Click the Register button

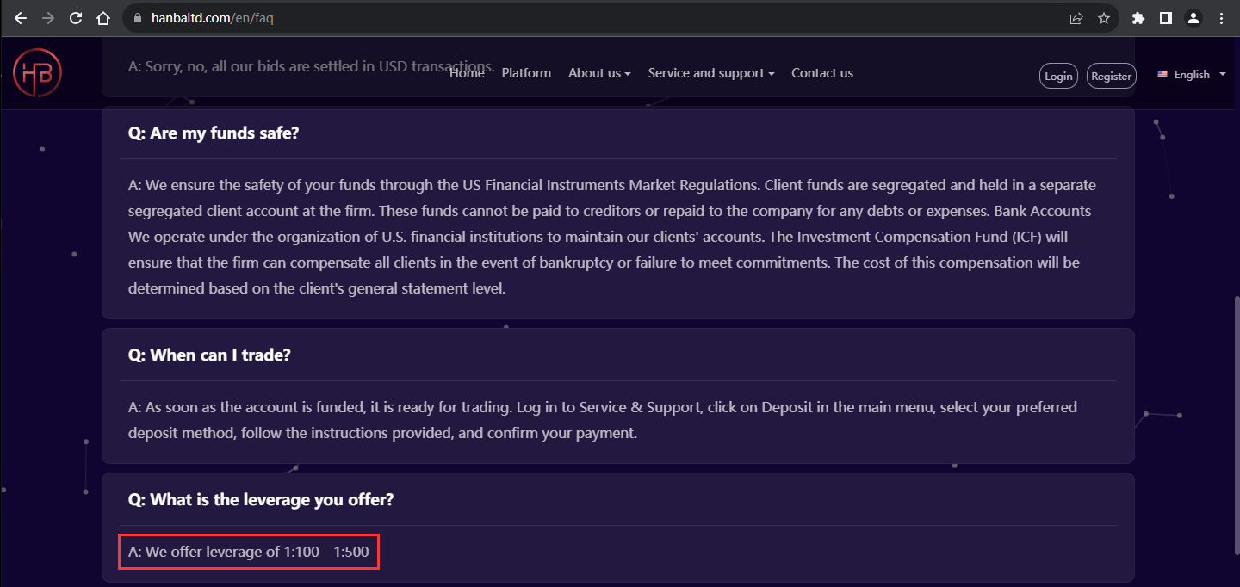[x=1112, y=76]
